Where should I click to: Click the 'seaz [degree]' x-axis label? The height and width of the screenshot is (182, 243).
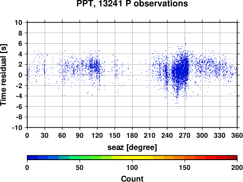point(132,147)
